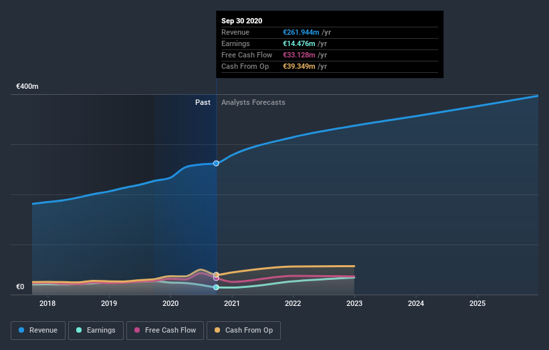Toggle the Free Cash Flow legend button

point(165,331)
